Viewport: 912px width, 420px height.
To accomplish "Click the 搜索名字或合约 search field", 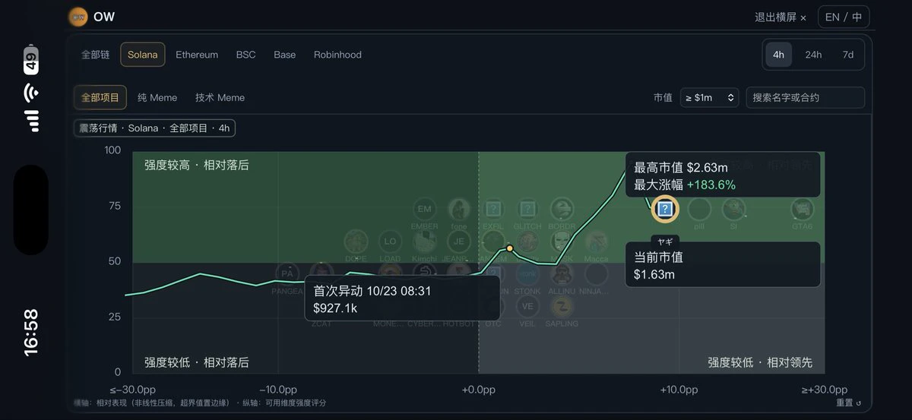I will [x=806, y=97].
